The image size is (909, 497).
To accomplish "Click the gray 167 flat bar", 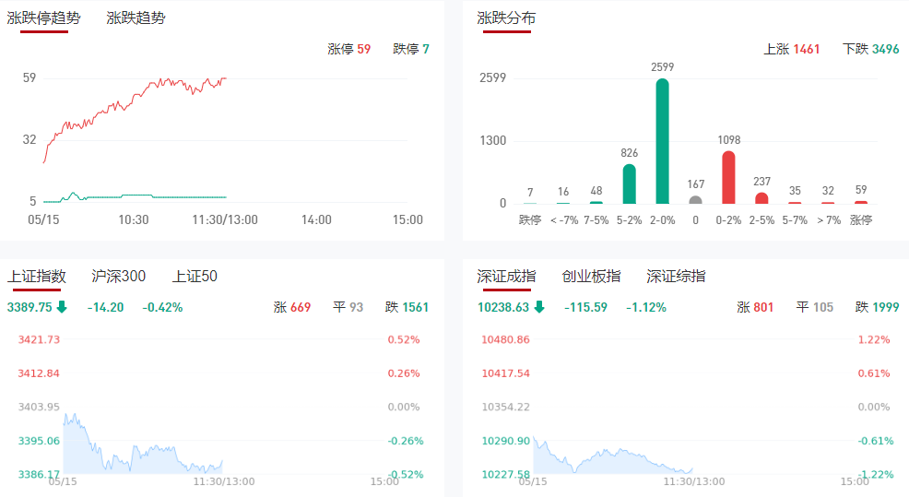I will click(696, 199).
